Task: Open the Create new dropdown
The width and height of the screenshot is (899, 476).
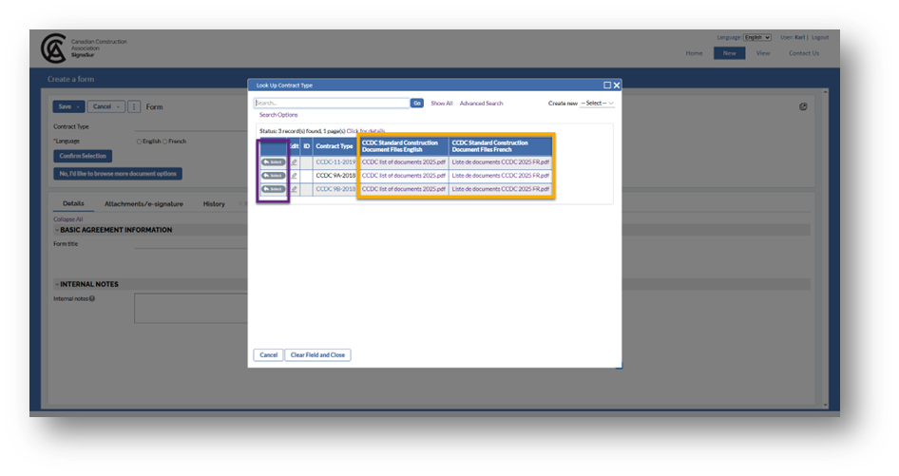Action: [598, 103]
